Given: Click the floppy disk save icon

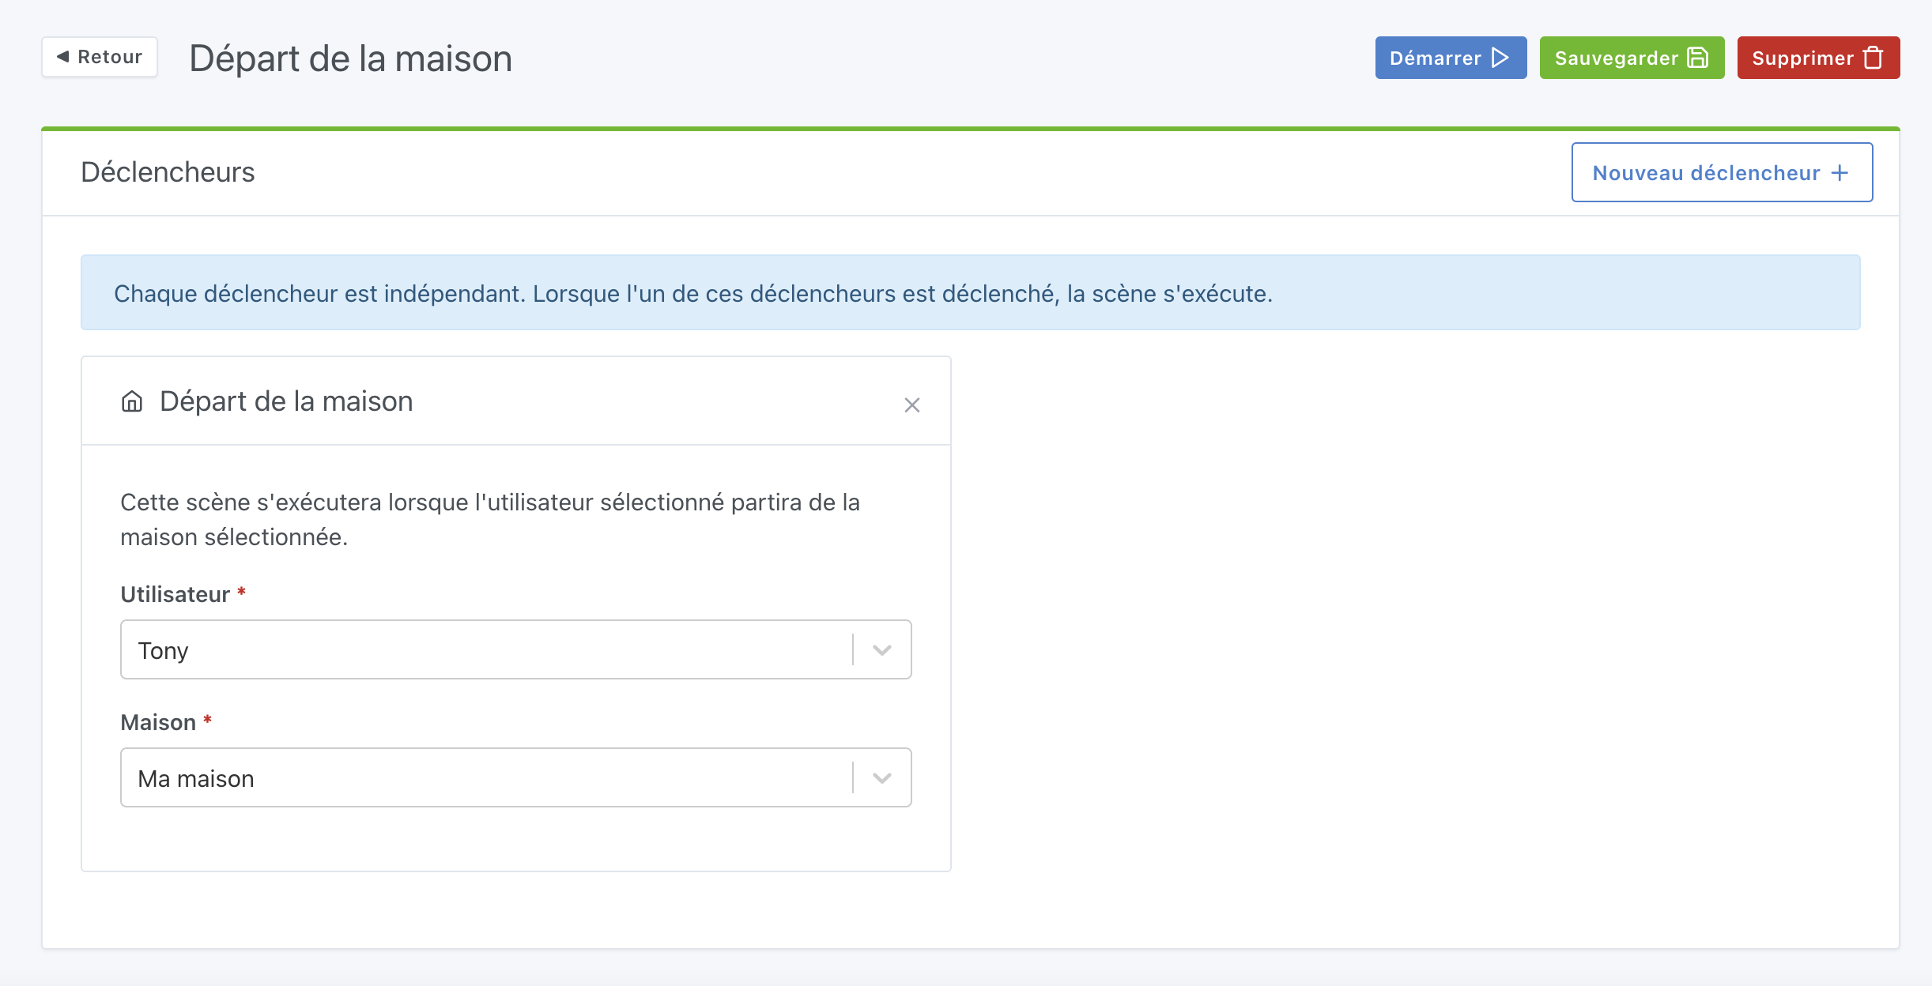Looking at the screenshot, I should point(1697,58).
